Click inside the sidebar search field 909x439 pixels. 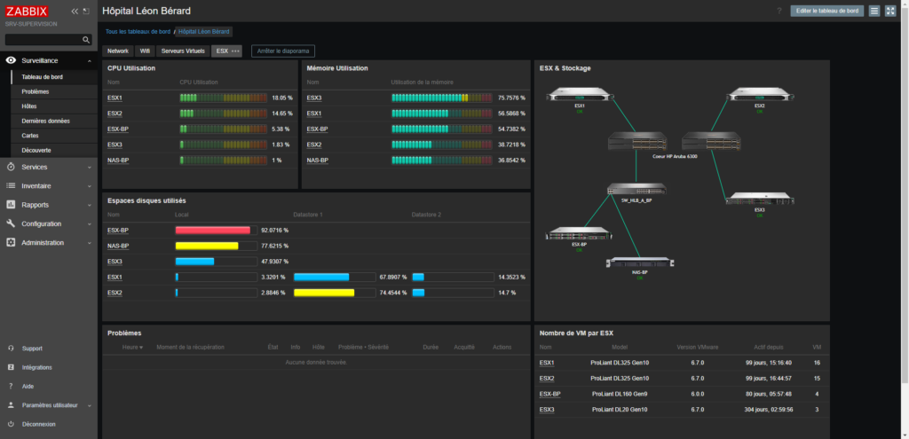(43, 40)
